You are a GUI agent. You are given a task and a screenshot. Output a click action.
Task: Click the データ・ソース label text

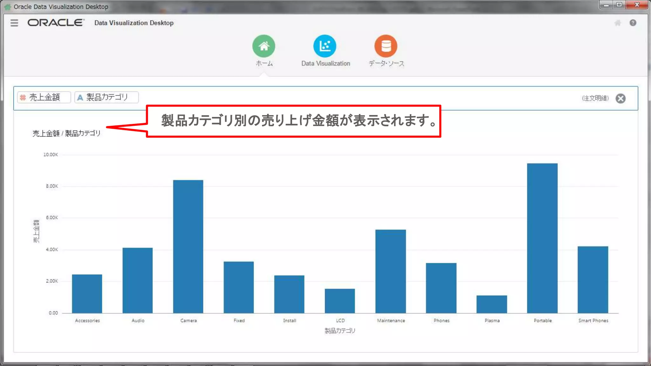[x=386, y=63]
